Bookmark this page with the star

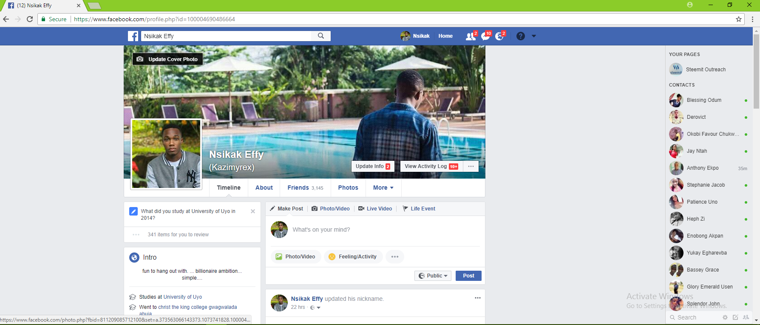(739, 19)
